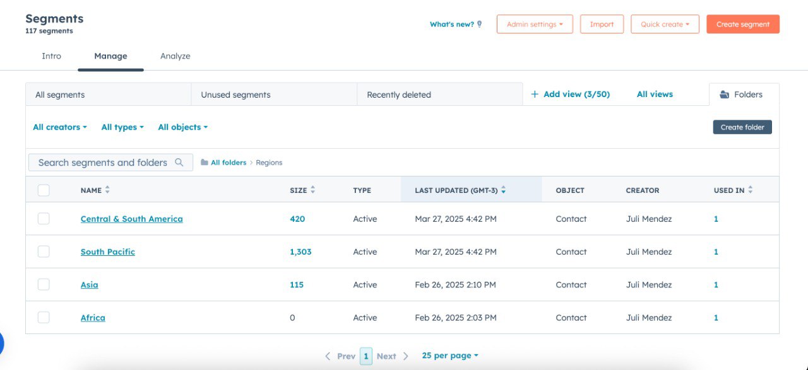Open the 25 per page dropdown

(449, 356)
